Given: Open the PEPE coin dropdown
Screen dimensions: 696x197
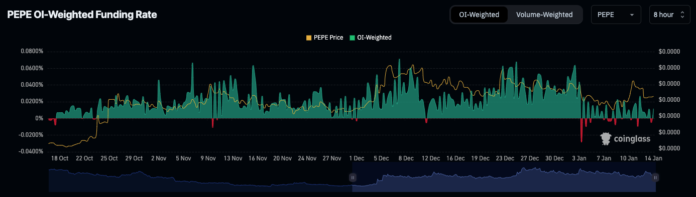Looking at the screenshot, I should coord(616,15).
